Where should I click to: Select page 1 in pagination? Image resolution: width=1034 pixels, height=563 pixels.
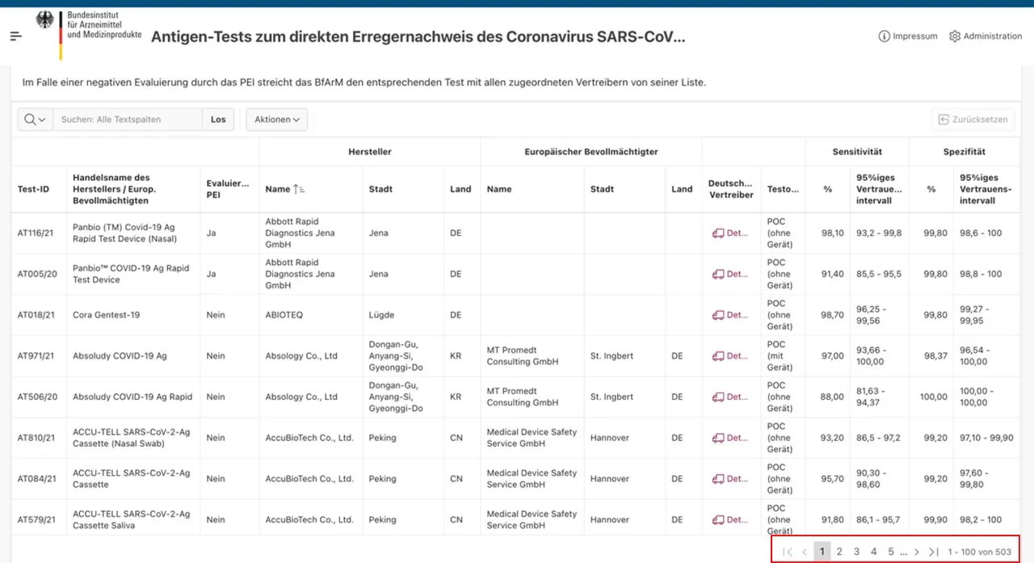(822, 552)
